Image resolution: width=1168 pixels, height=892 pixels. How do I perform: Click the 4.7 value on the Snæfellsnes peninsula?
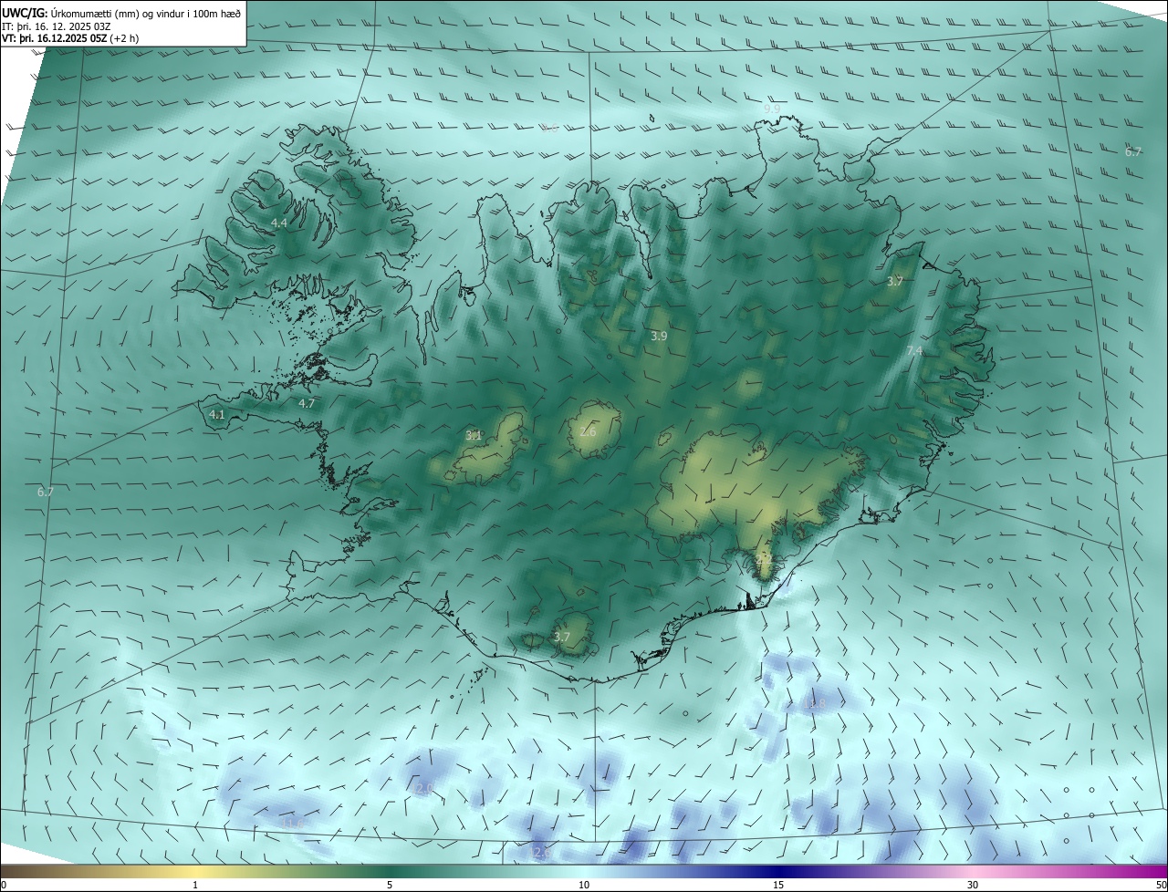tap(307, 403)
